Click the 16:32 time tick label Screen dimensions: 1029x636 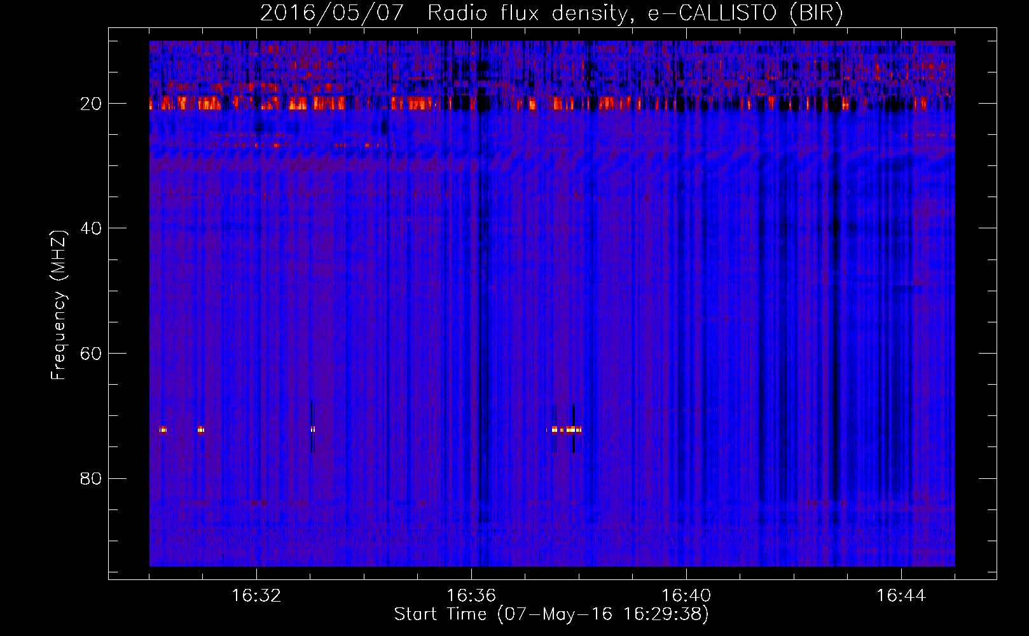click(x=256, y=596)
